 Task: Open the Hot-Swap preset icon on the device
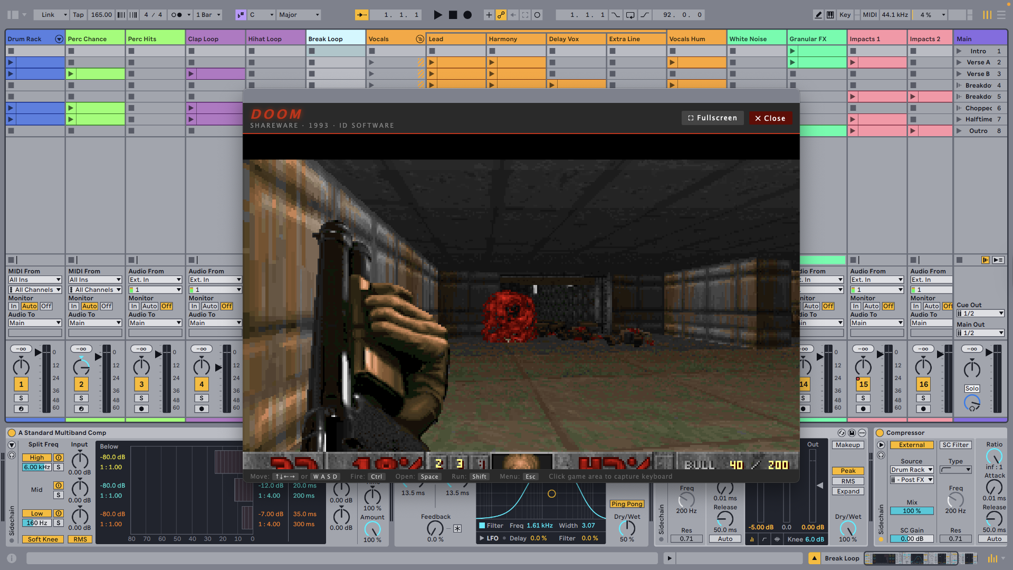842,433
